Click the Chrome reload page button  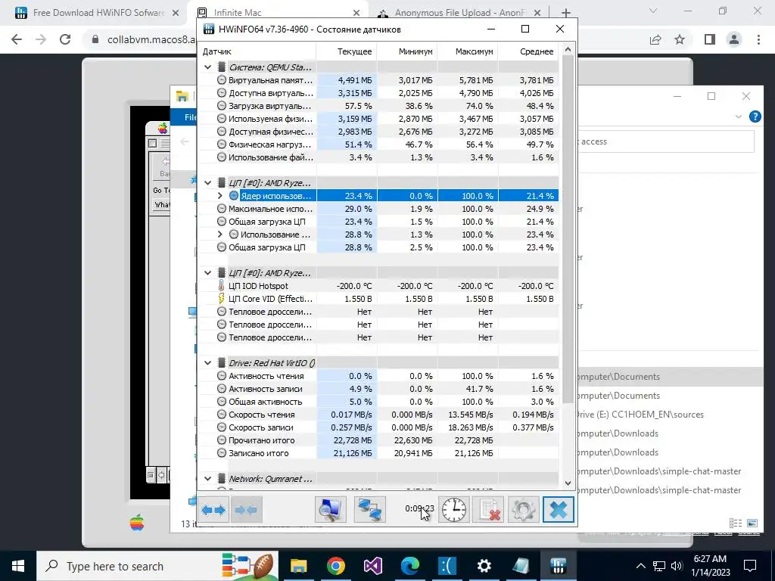pos(65,39)
